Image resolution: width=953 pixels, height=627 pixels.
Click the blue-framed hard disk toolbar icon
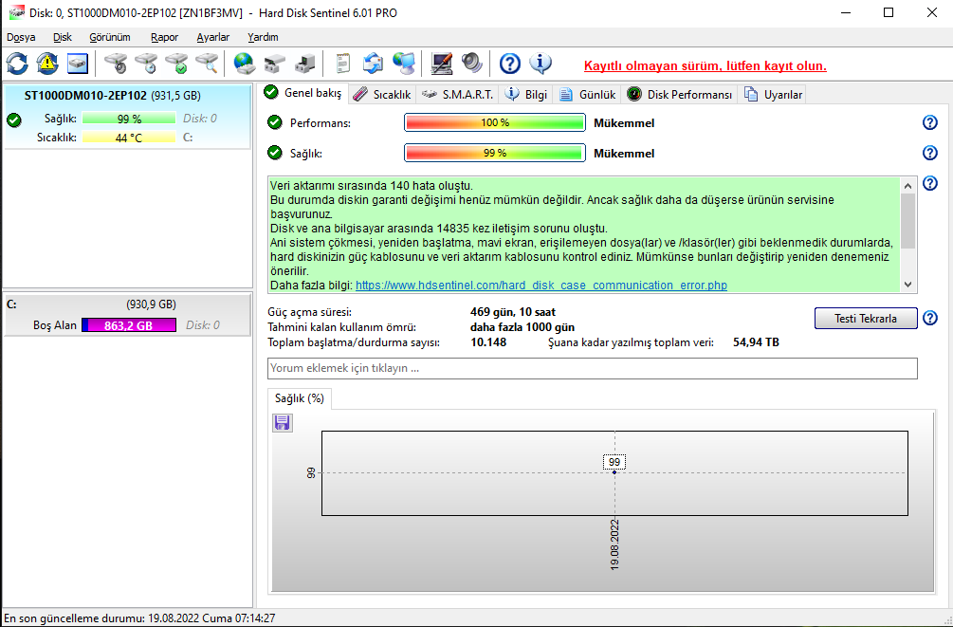[78, 64]
